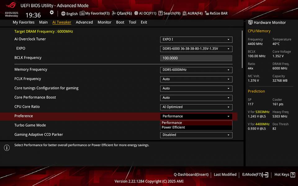
Task: Switch to EzMode(F7)
Action: [252, 175]
